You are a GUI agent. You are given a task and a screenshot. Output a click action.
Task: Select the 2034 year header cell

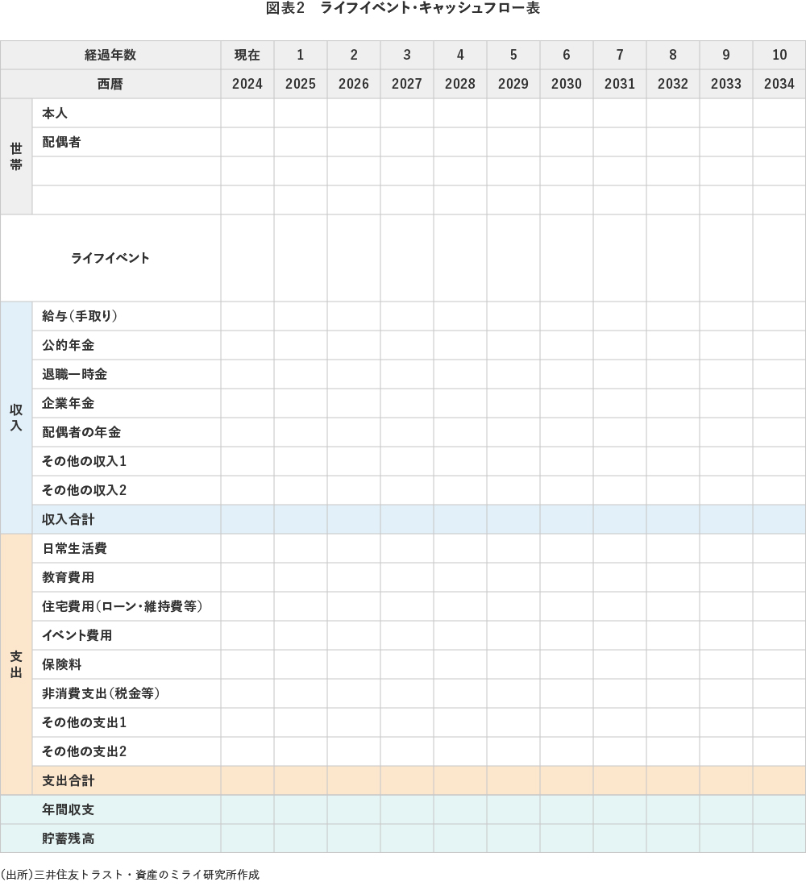[x=779, y=84]
